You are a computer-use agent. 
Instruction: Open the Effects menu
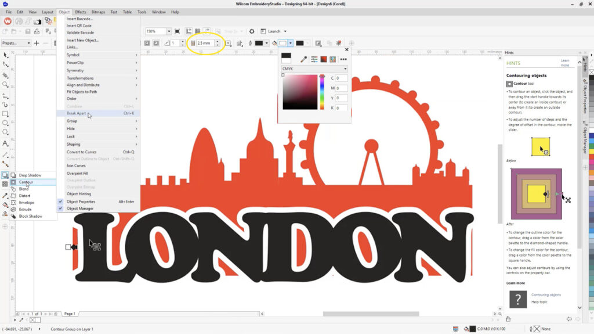pyautogui.click(x=81, y=12)
